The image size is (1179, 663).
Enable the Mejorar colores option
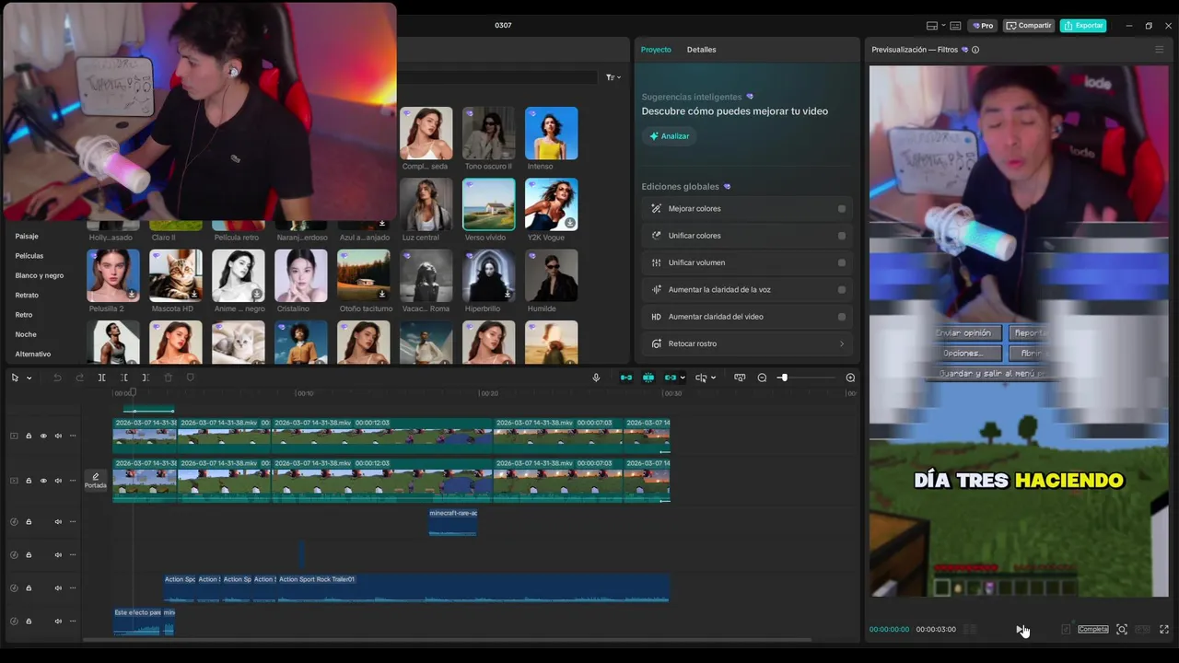pyautogui.click(x=842, y=209)
